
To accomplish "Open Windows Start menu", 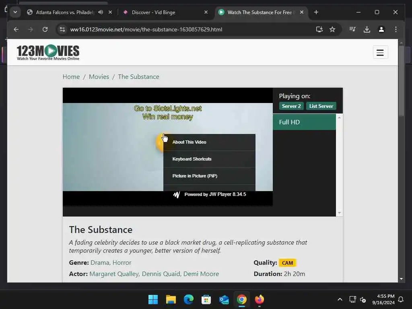I will pos(153,299).
